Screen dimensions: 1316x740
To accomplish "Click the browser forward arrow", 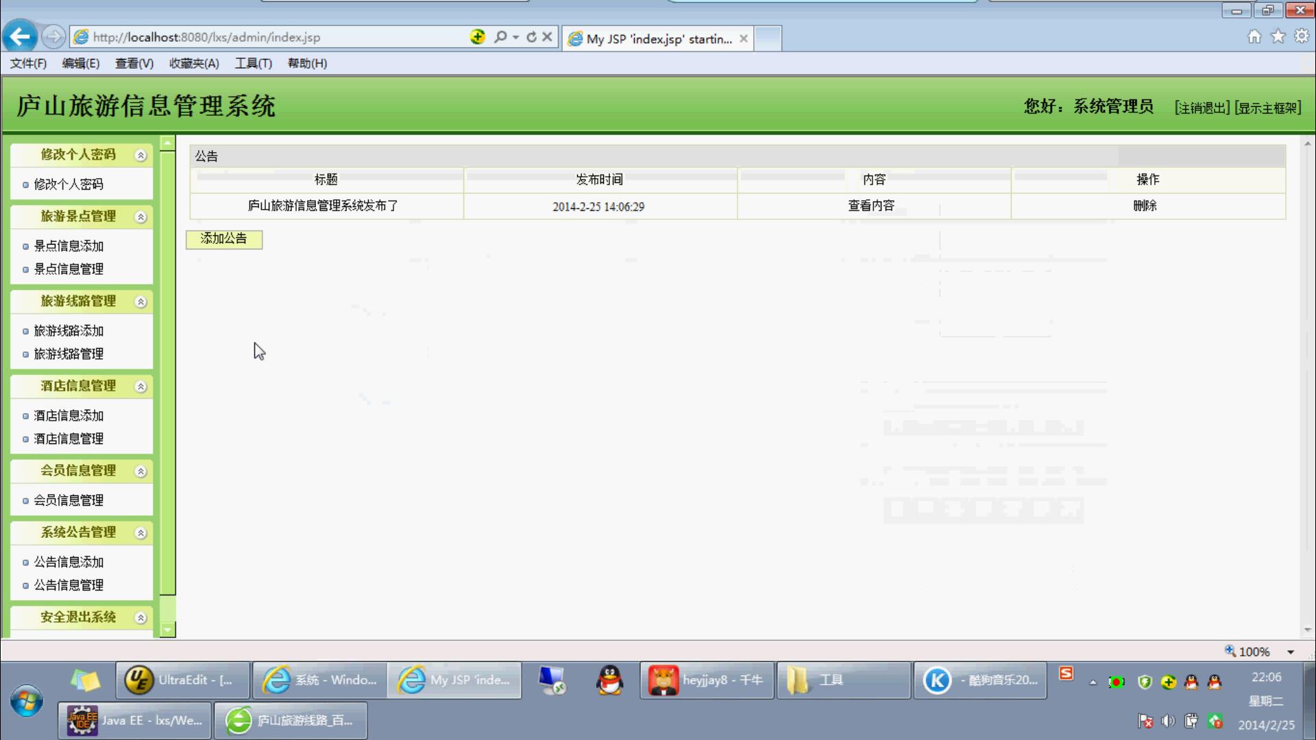I will (x=53, y=37).
